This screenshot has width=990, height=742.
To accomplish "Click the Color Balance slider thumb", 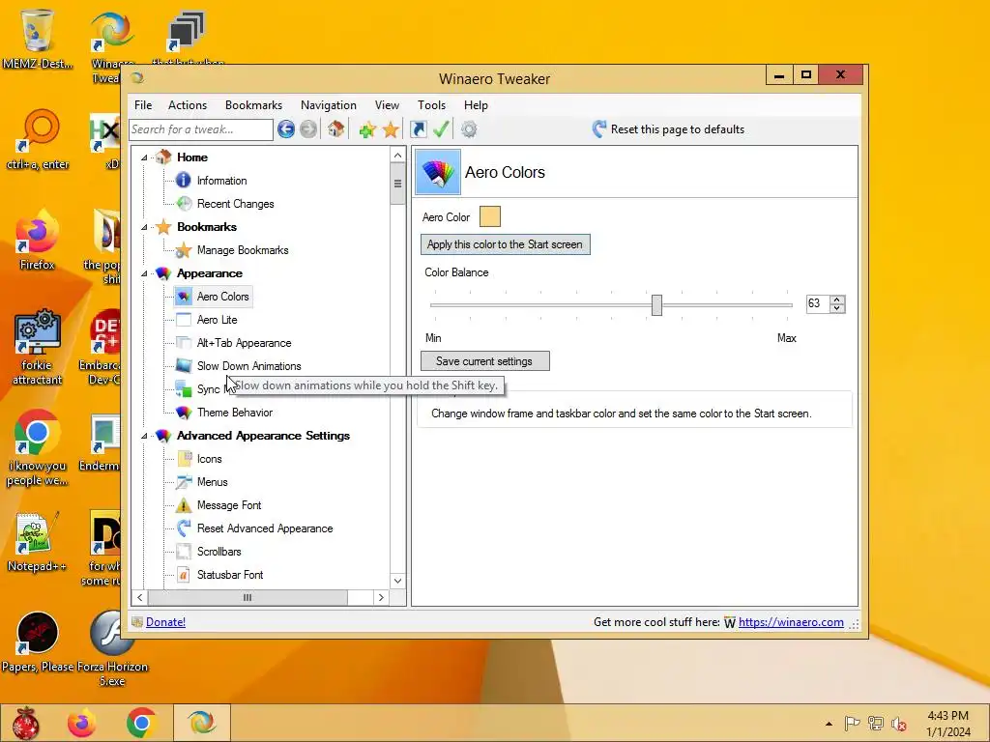I will click(x=656, y=304).
